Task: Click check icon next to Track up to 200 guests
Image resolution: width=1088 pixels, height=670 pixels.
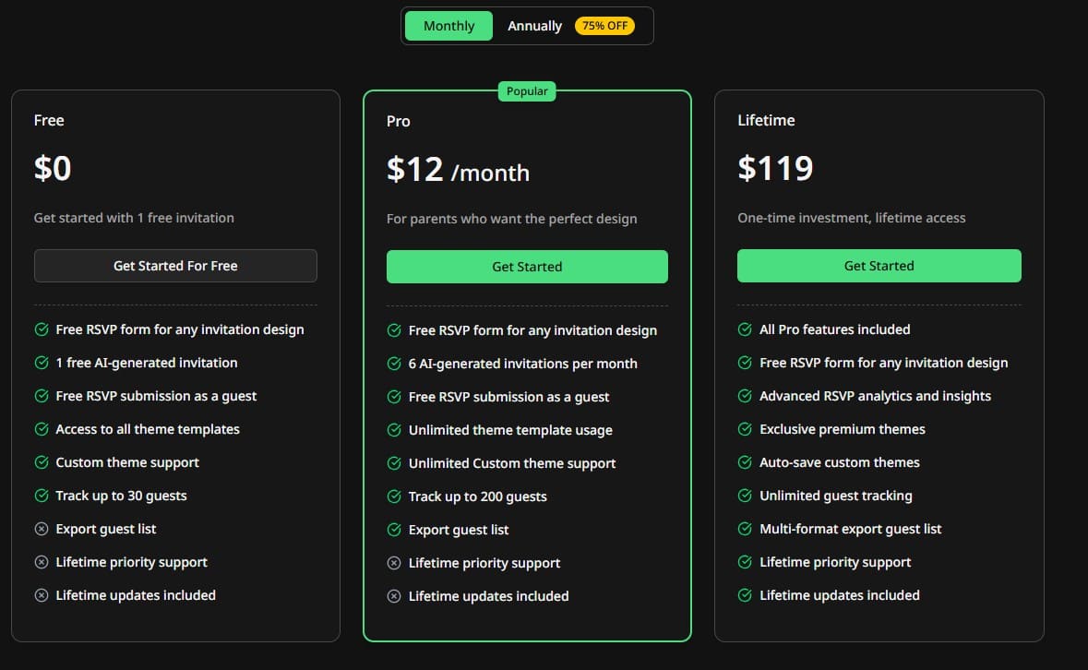Action: pos(394,497)
